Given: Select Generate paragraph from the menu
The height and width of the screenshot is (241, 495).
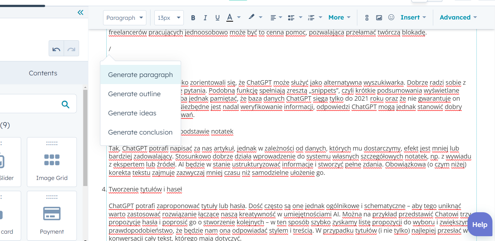Looking at the screenshot, I should pos(141,75).
